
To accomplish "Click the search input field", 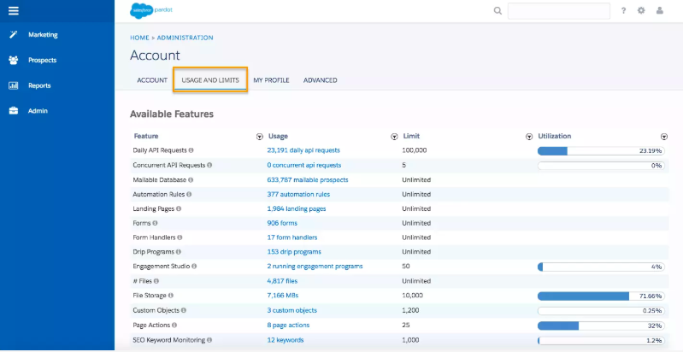I will (x=559, y=11).
